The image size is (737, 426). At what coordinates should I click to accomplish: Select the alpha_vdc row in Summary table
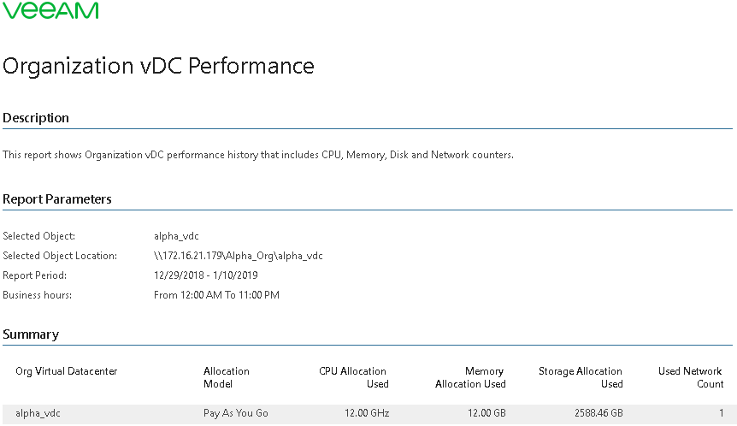(x=368, y=414)
